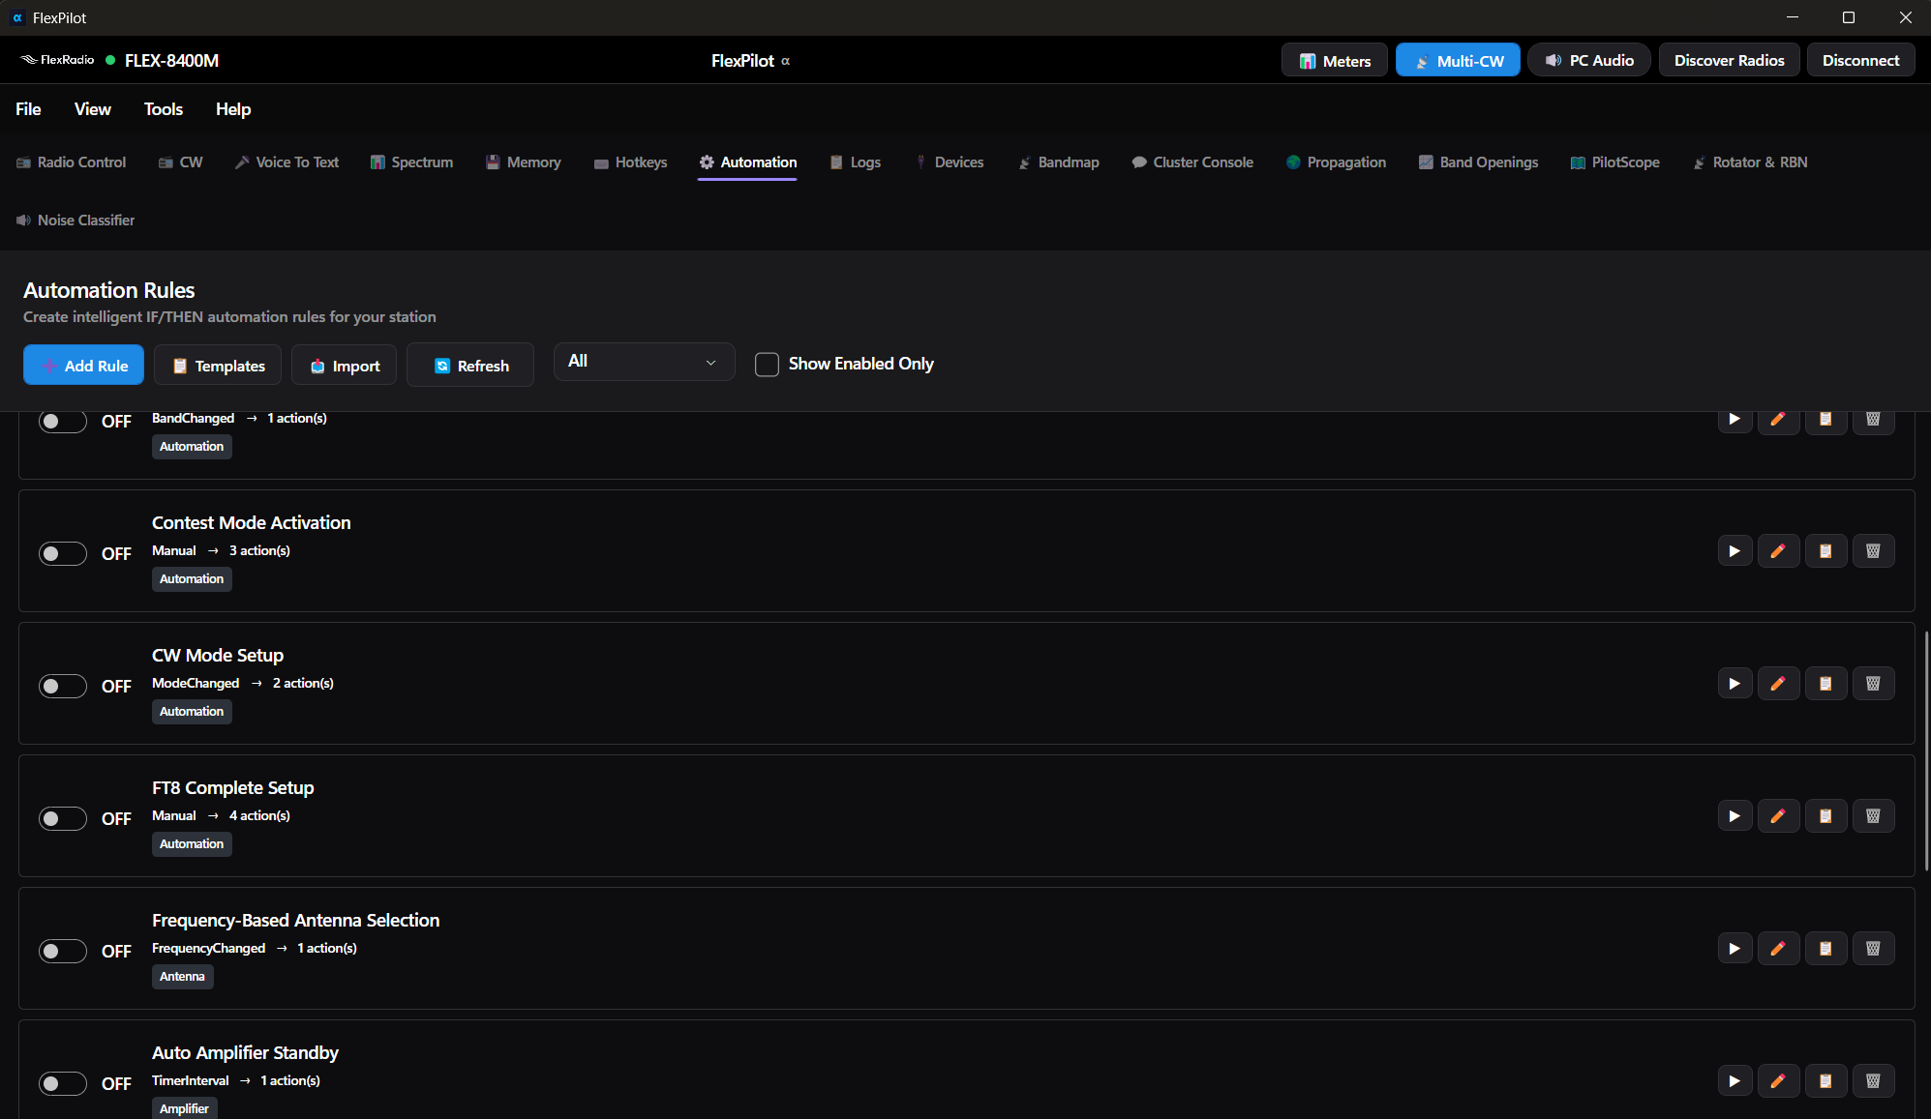This screenshot has width=1931, height=1119.
Task: Edit the CW Mode Setup rule
Action: (1778, 684)
